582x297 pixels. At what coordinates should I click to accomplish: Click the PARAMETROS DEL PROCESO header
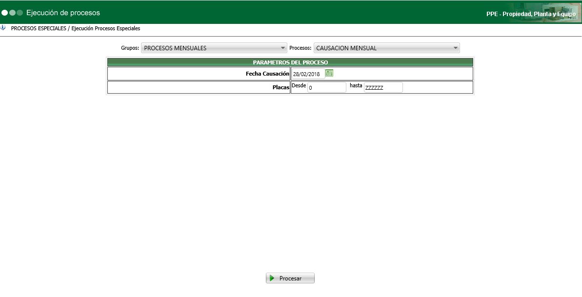click(290, 62)
